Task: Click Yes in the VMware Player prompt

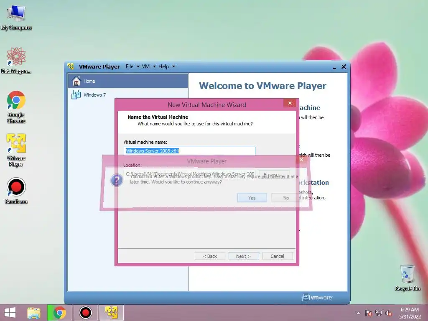Action: 252,198
